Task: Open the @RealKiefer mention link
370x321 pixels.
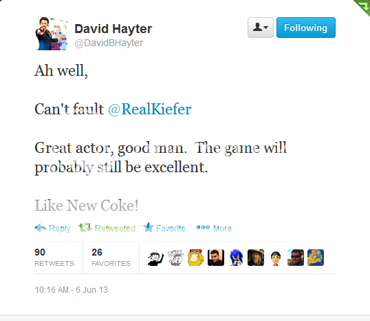Action: point(150,110)
